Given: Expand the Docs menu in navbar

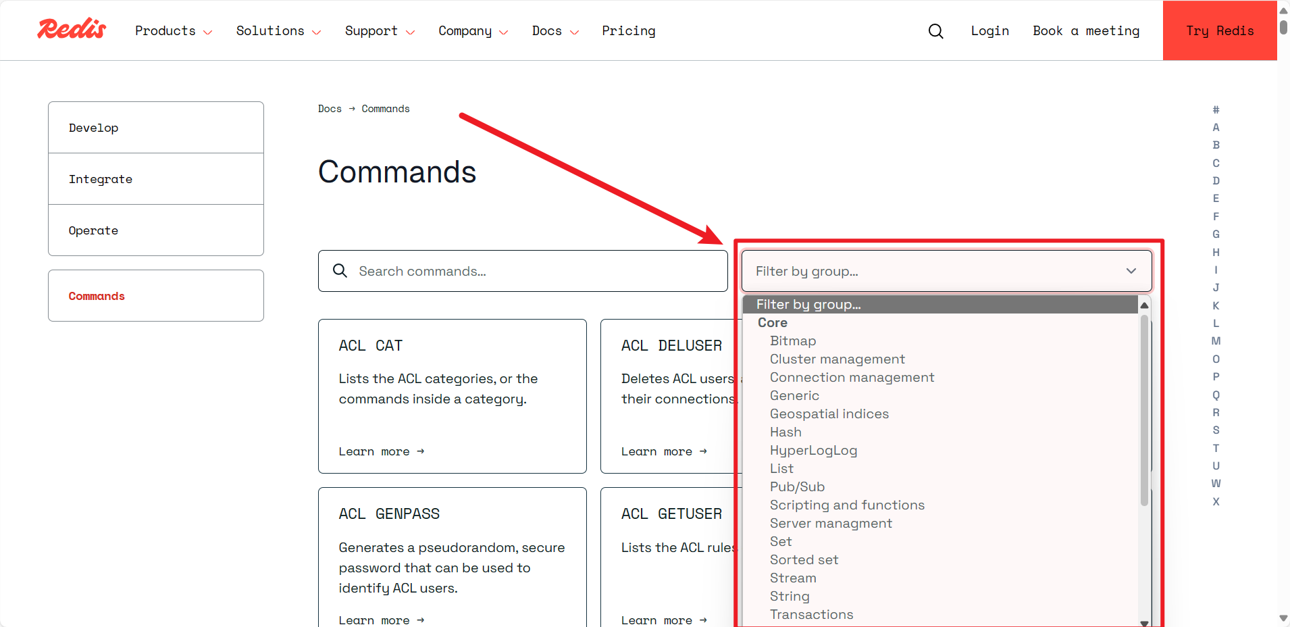Looking at the screenshot, I should click(x=555, y=31).
